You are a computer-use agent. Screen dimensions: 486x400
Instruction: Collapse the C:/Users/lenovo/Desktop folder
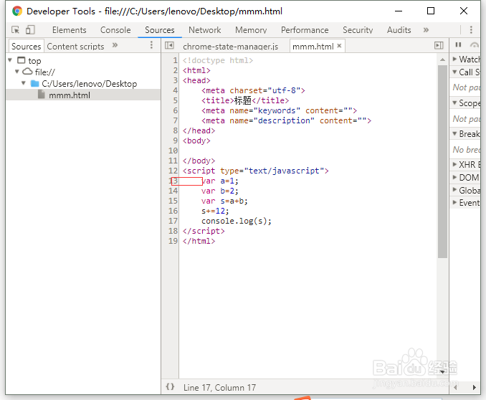pyautogui.click(x=24, y=83)
